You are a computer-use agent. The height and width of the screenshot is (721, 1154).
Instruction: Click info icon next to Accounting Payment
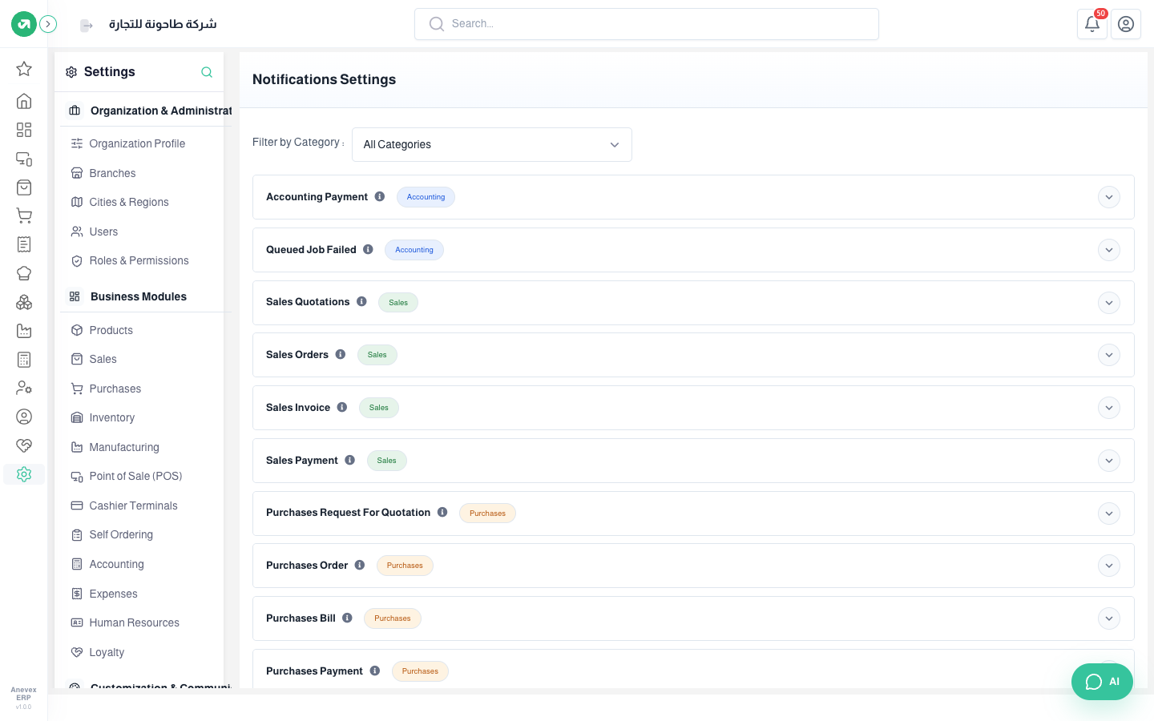380,196
